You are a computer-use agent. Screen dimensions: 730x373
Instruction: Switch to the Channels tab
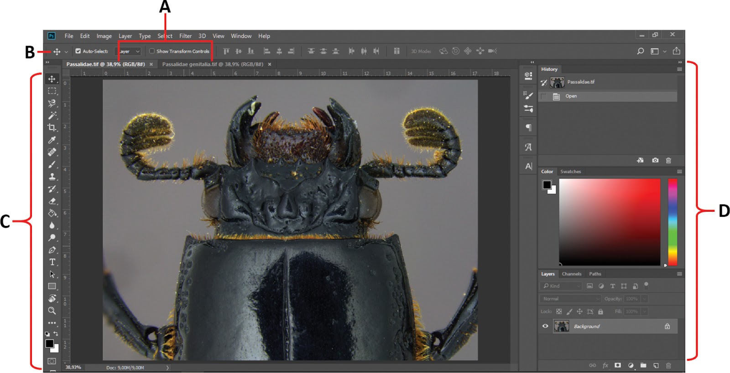[x=572, y=274]
